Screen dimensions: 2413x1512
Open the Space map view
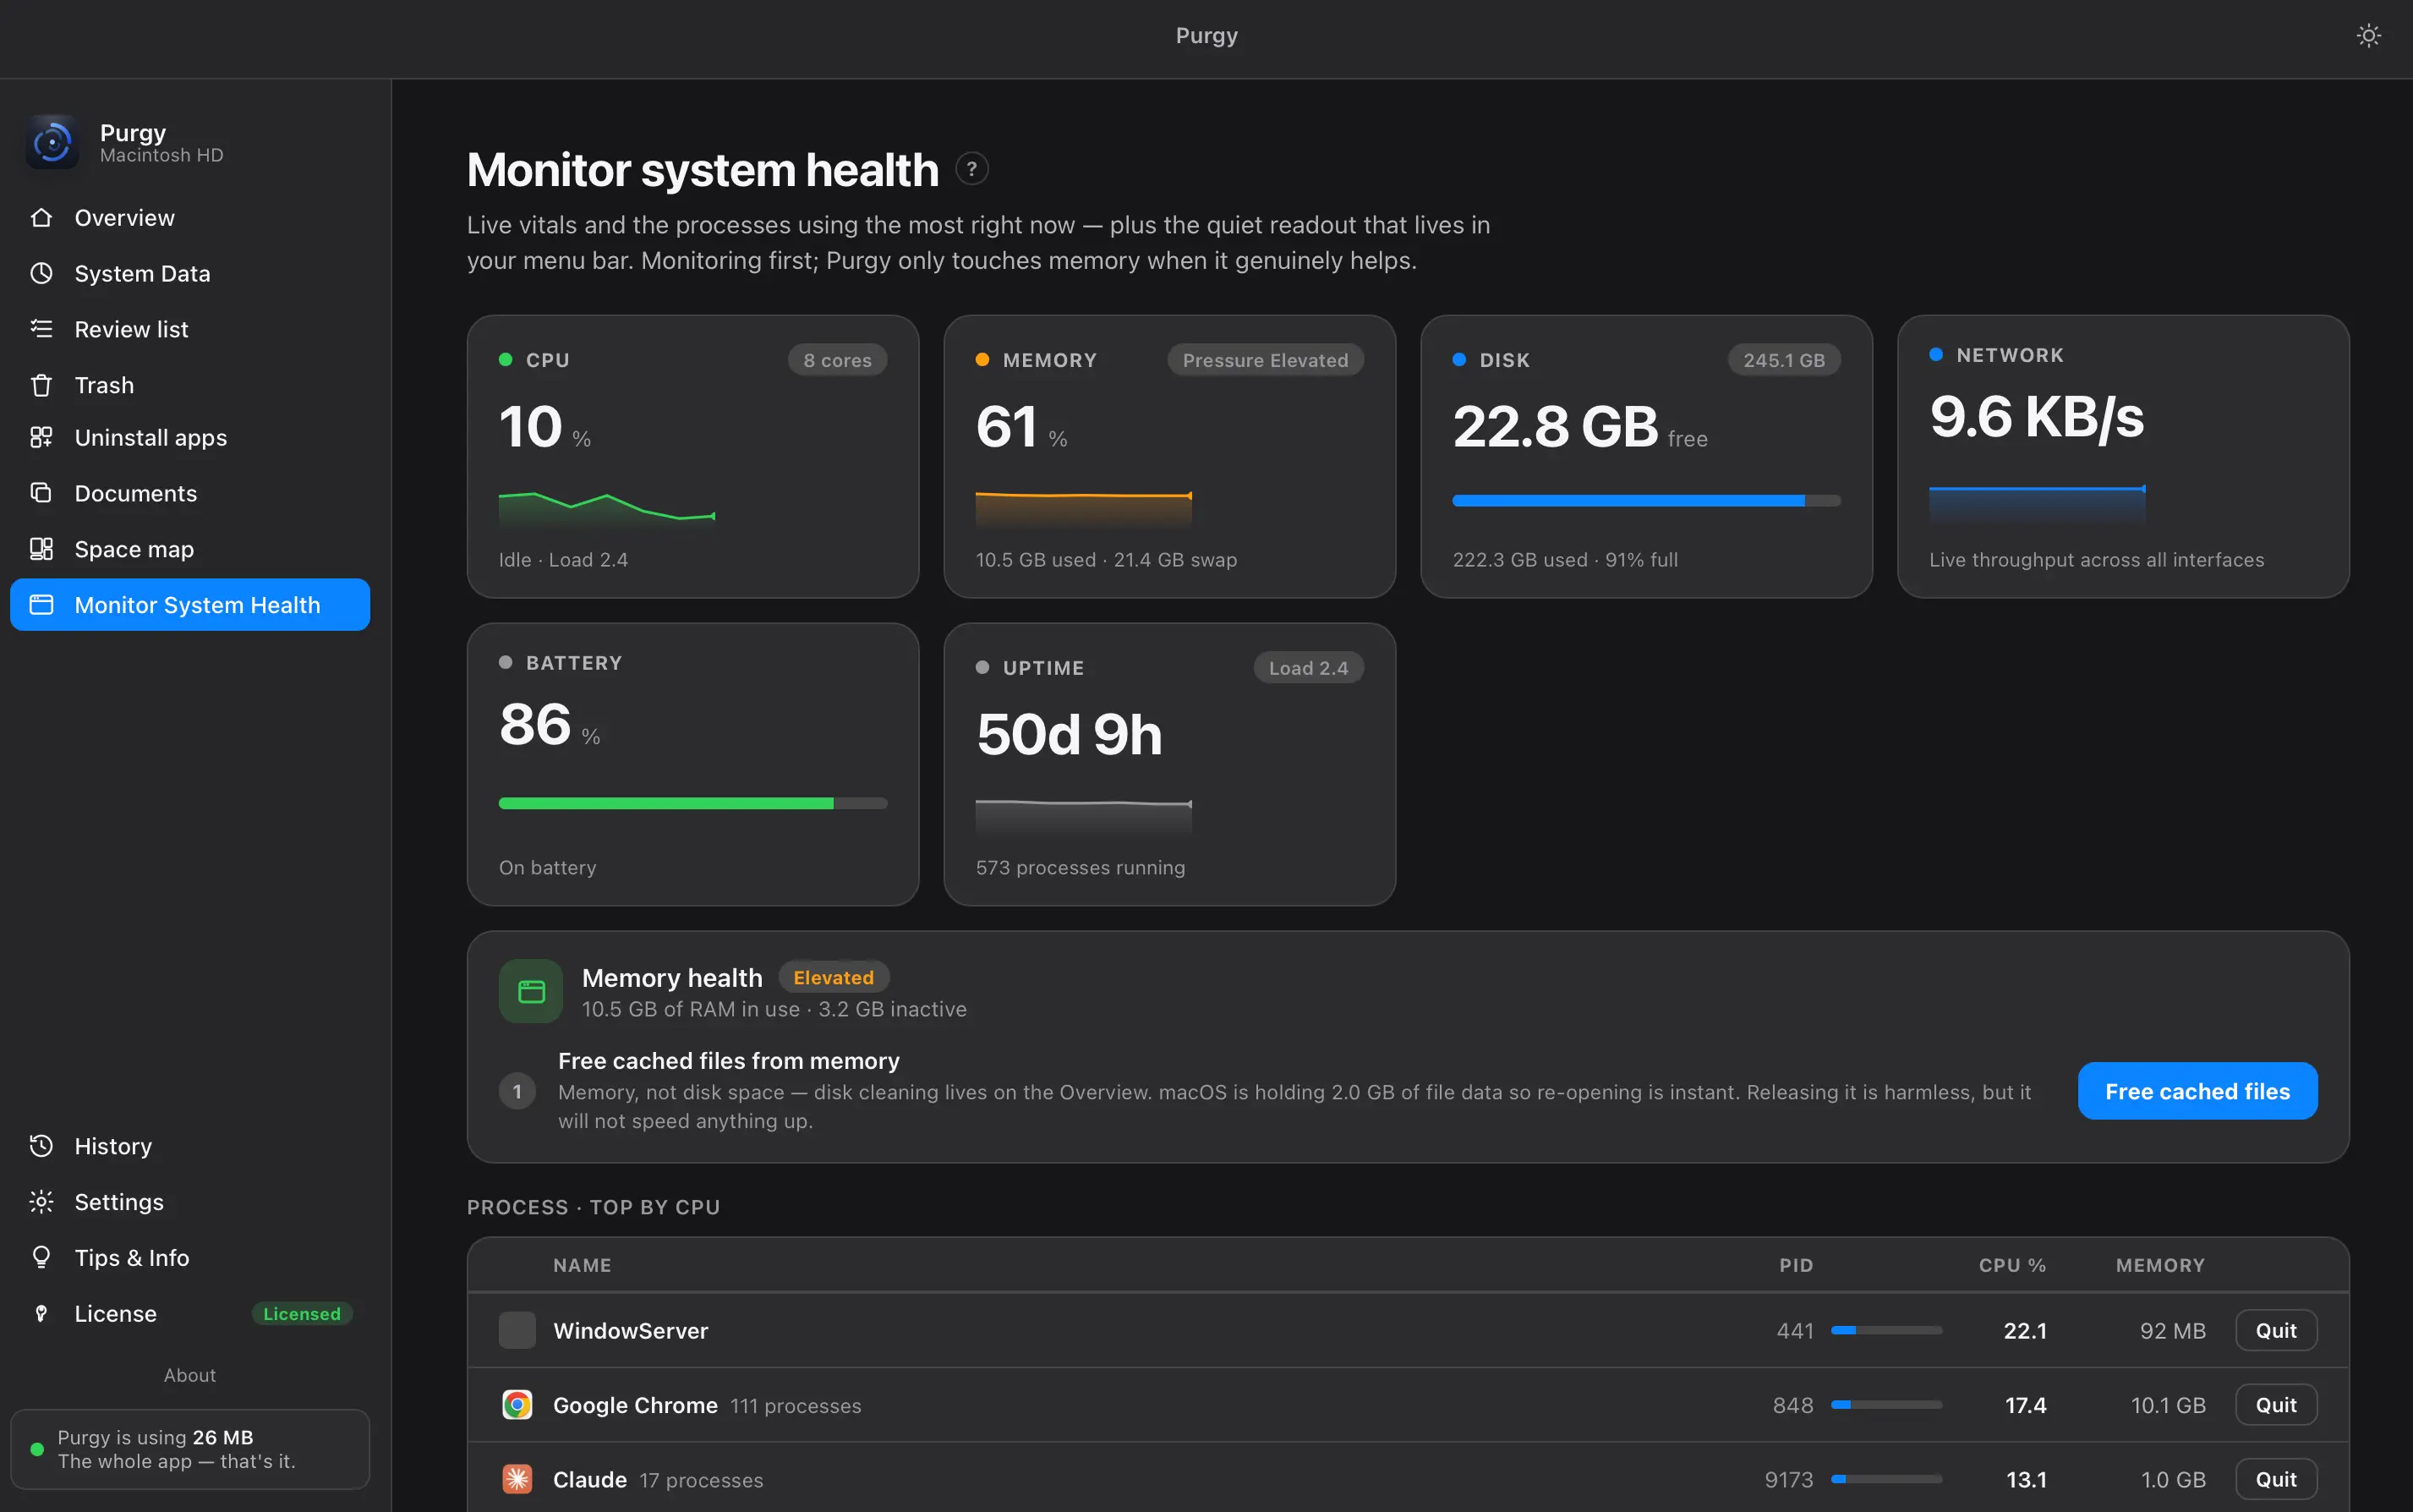click(x=190, y=549)
